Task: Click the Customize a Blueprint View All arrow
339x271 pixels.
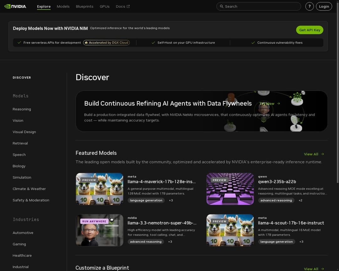Action: [322, 269]
